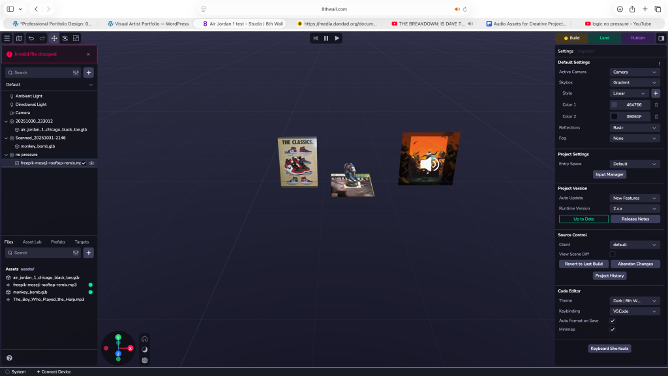Disable the Minimap checkbox
The height and width of the screenshot is (376, 668).
point(613,330)
